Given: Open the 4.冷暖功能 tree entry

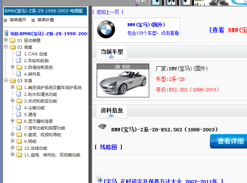Looking at the screenshot, I should [34, 108].
